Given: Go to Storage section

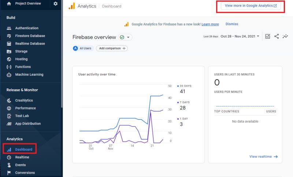Looking at the screenshot, I should pyautogui.click(x=21, y=51).
